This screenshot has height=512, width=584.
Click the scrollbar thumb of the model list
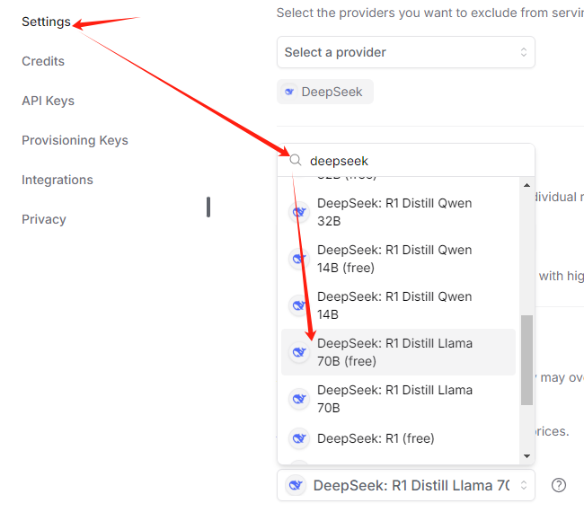tap(526, 359)
